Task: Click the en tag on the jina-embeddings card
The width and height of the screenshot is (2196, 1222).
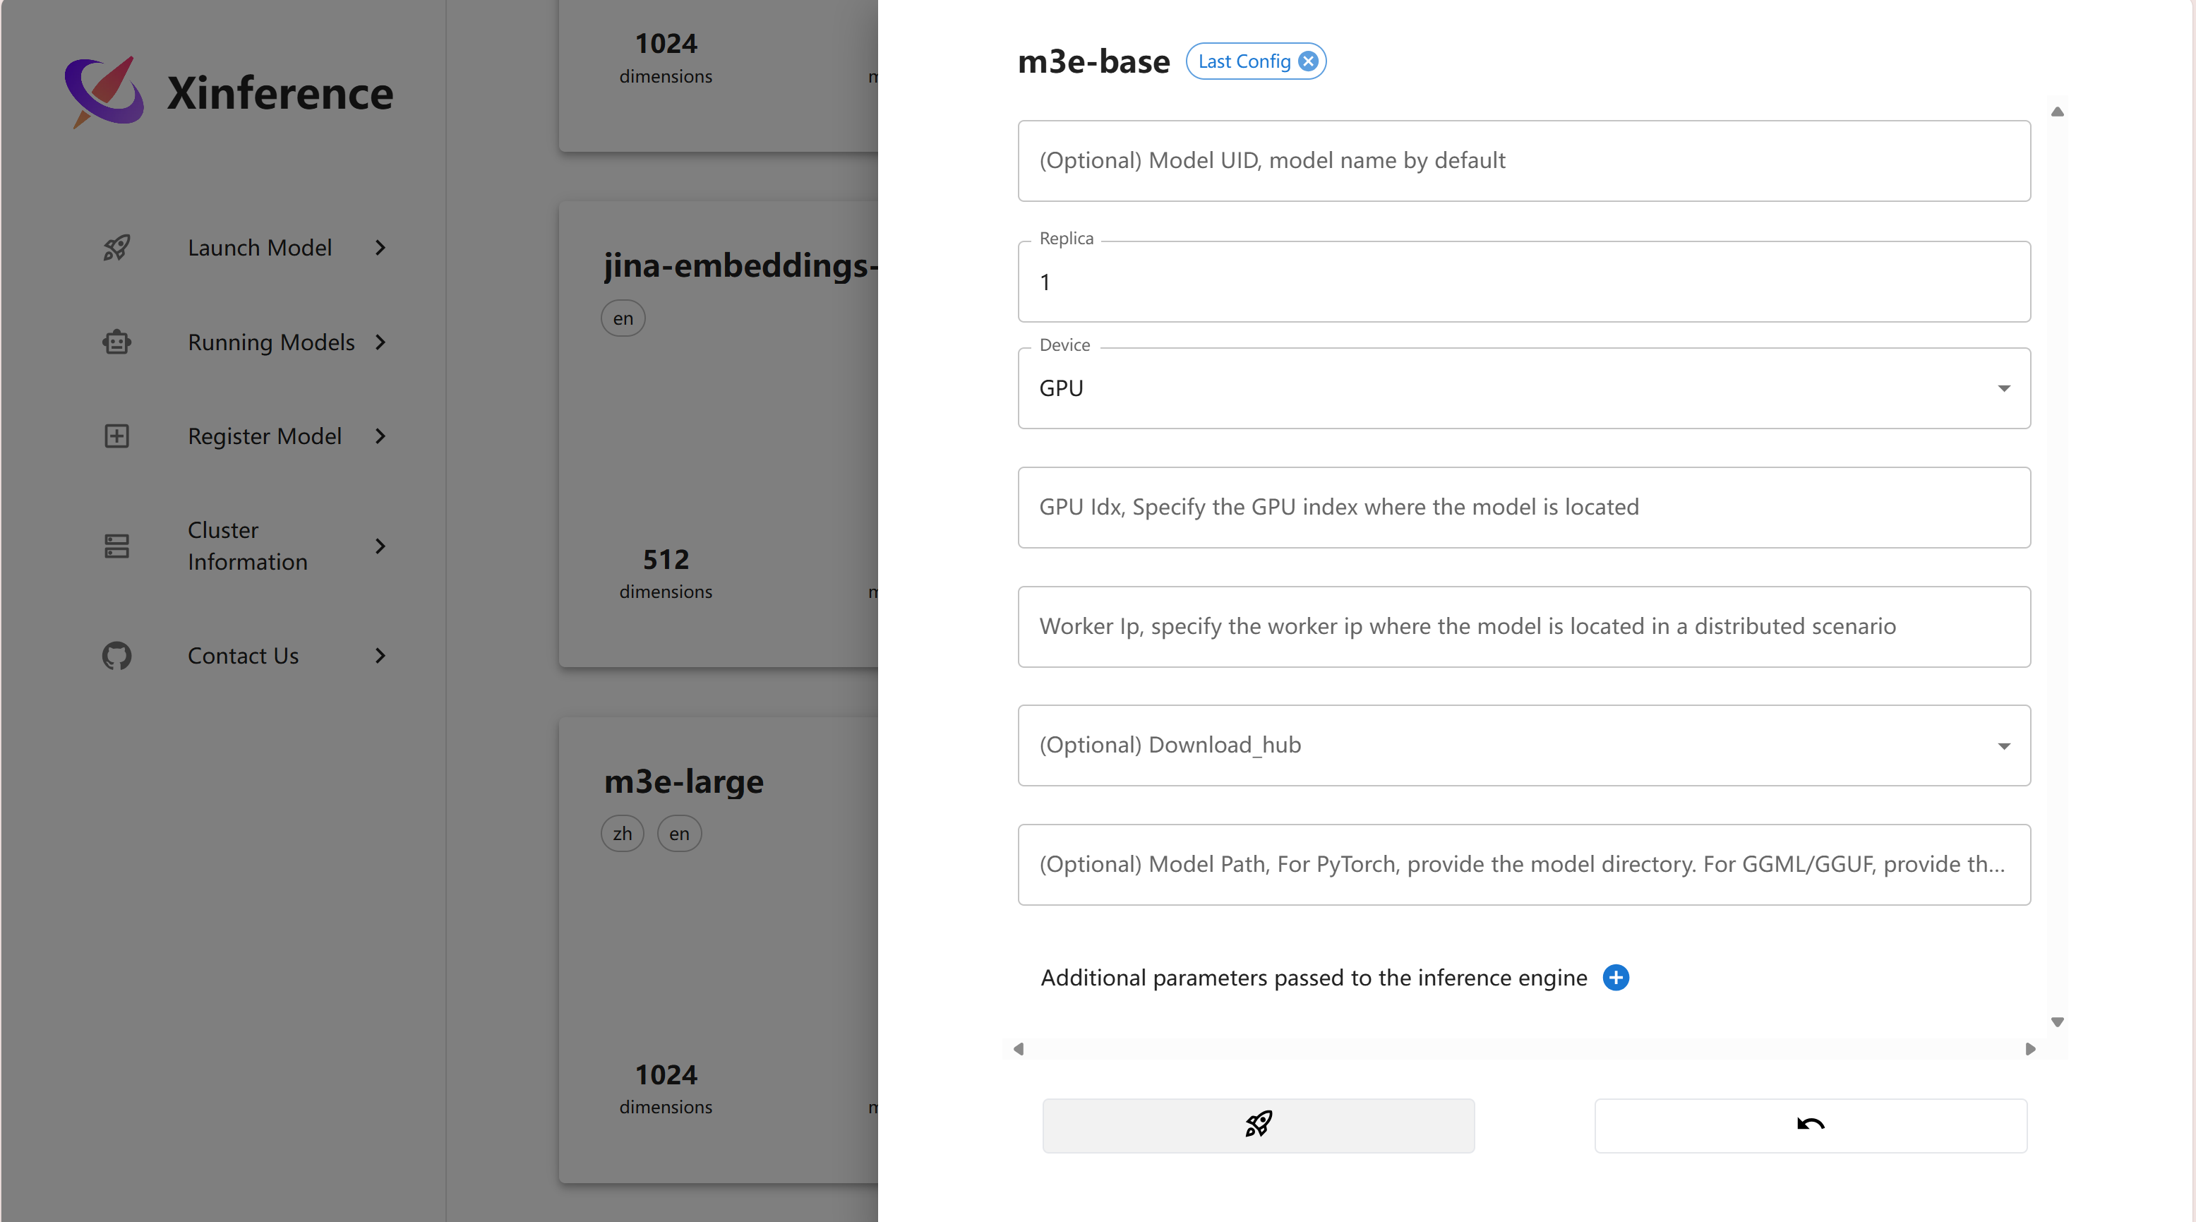Action: pyautogui.click(x=623, y=318)
